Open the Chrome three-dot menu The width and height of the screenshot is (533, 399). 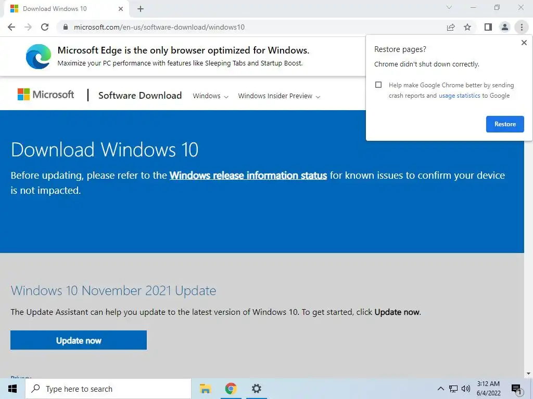point(522,27)
